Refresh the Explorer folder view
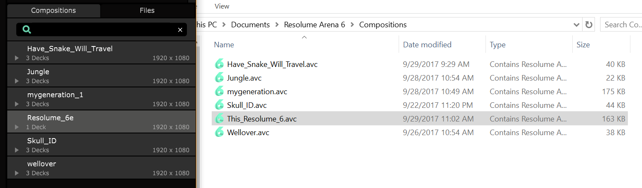This screenshot has height=188, width=642. coord(589,25)
